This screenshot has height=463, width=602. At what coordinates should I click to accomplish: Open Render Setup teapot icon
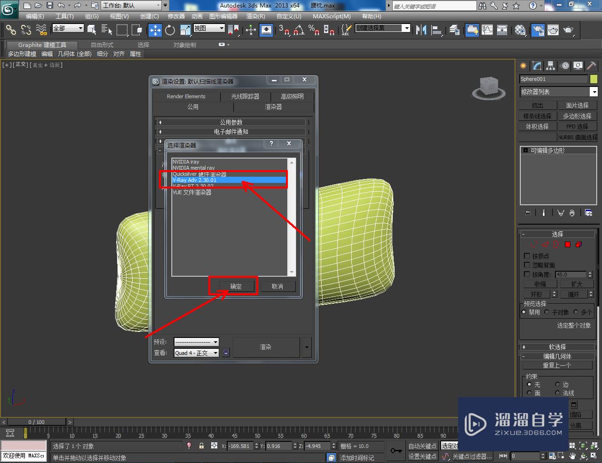[x=537, y=31]
